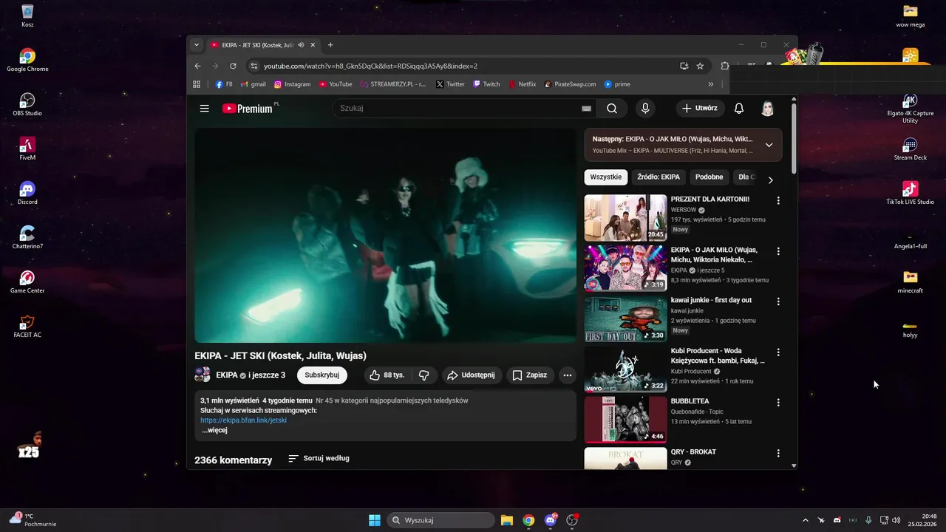Image resolution: width=946 pixels, height=532 pixels.
Task: Open the on-screen keyboard icon in search box
Action: [586, 109]
